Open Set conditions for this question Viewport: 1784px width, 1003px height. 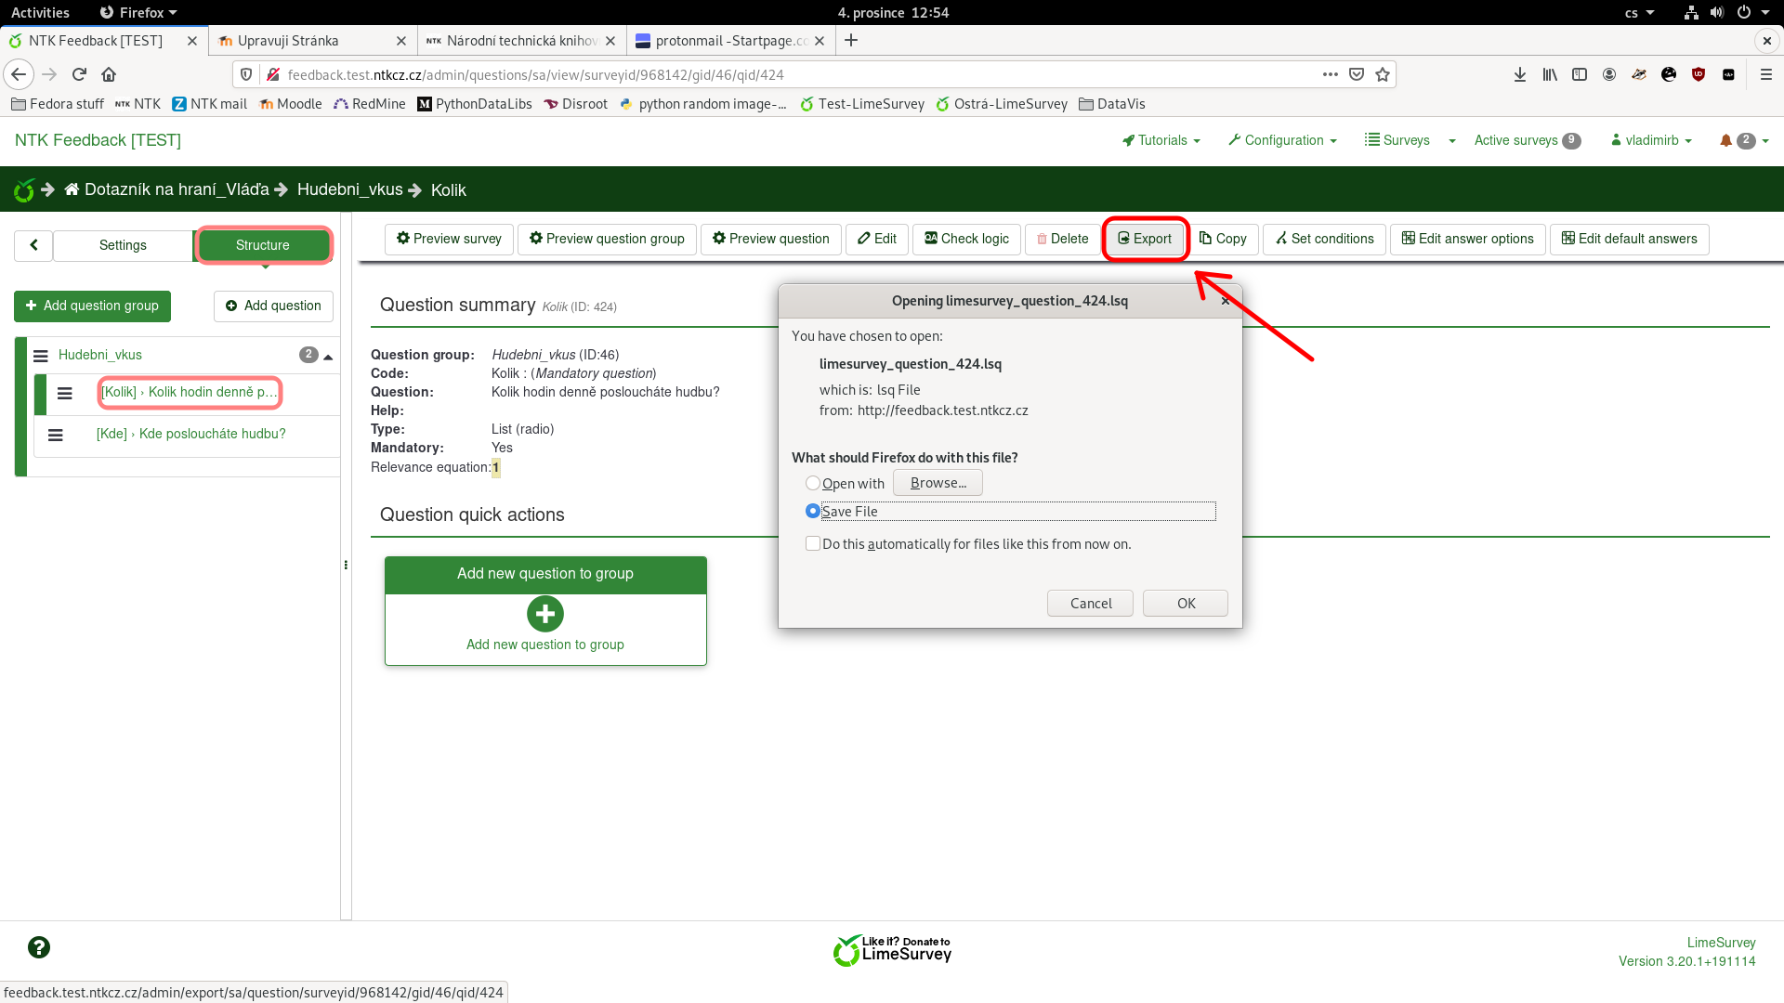point(1323,239)
